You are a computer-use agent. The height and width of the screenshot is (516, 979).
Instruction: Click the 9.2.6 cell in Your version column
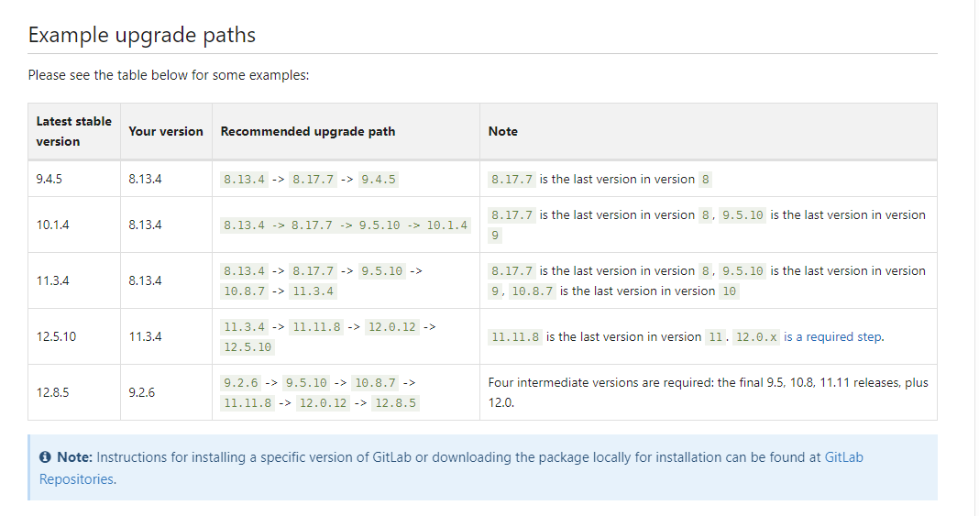142,392
